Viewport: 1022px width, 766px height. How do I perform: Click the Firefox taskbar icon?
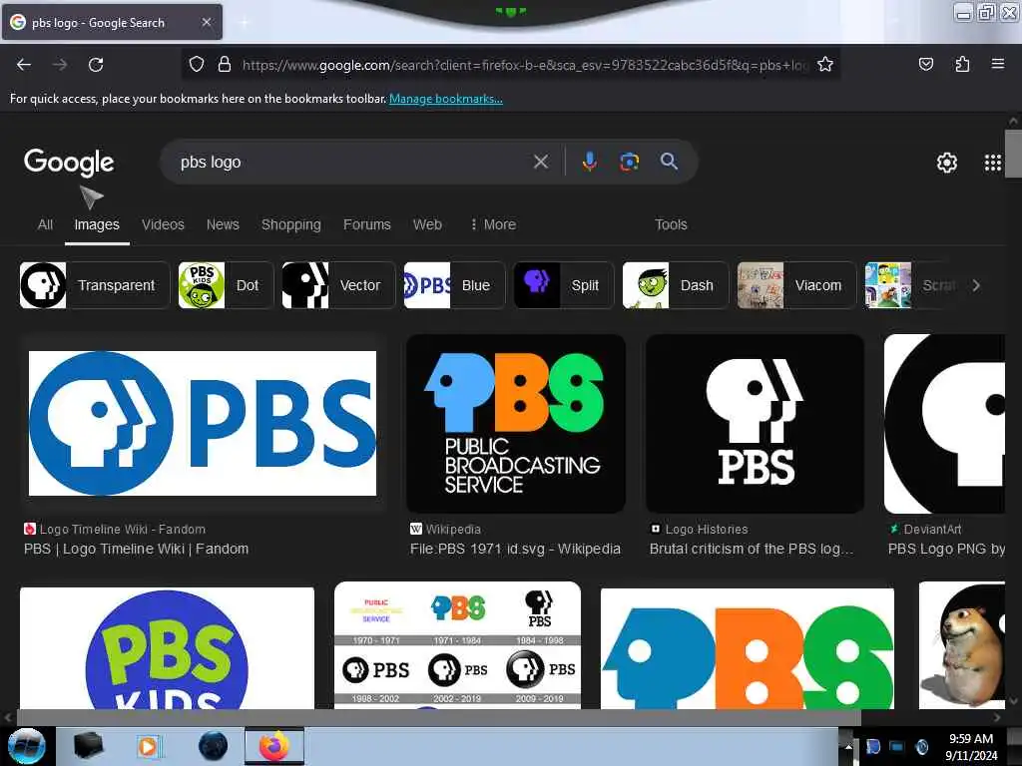[x=274, y=746]
